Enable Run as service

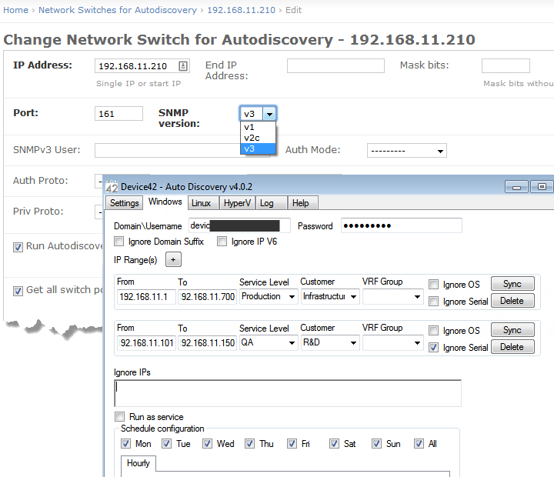120,416
